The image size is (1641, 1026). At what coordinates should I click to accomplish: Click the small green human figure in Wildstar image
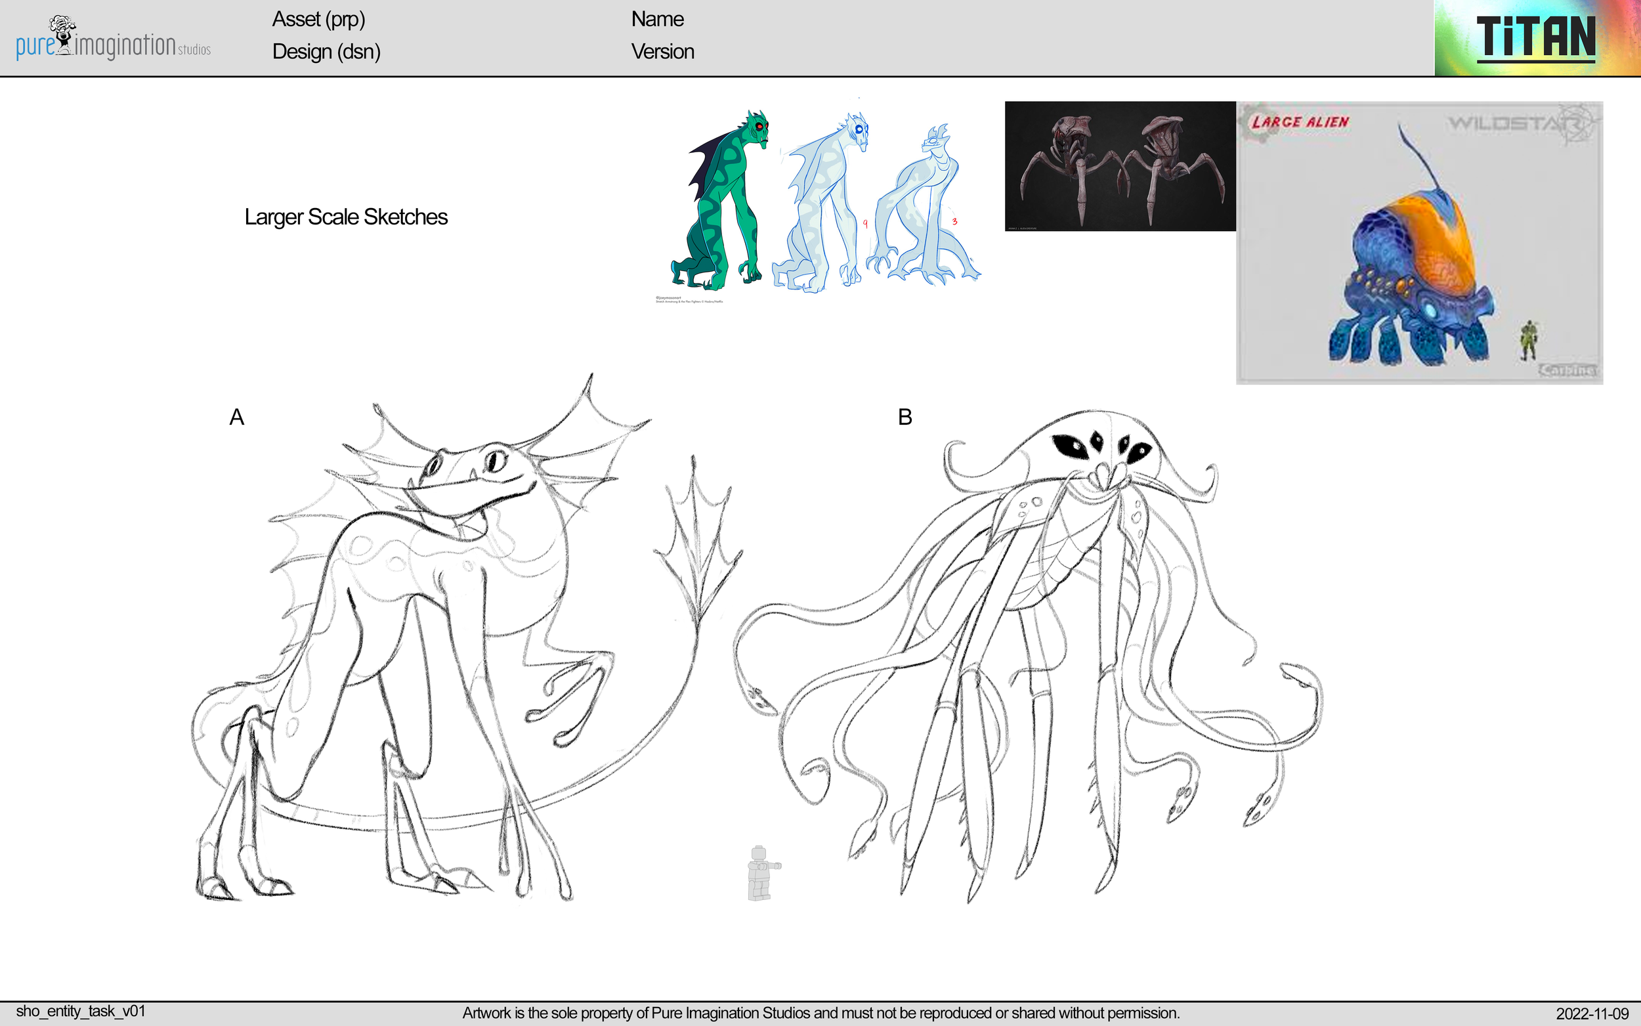(1527, 341)
